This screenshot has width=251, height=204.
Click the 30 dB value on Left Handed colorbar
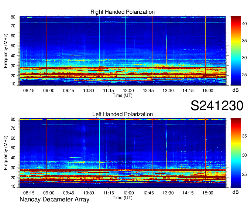tap(244, 155)
